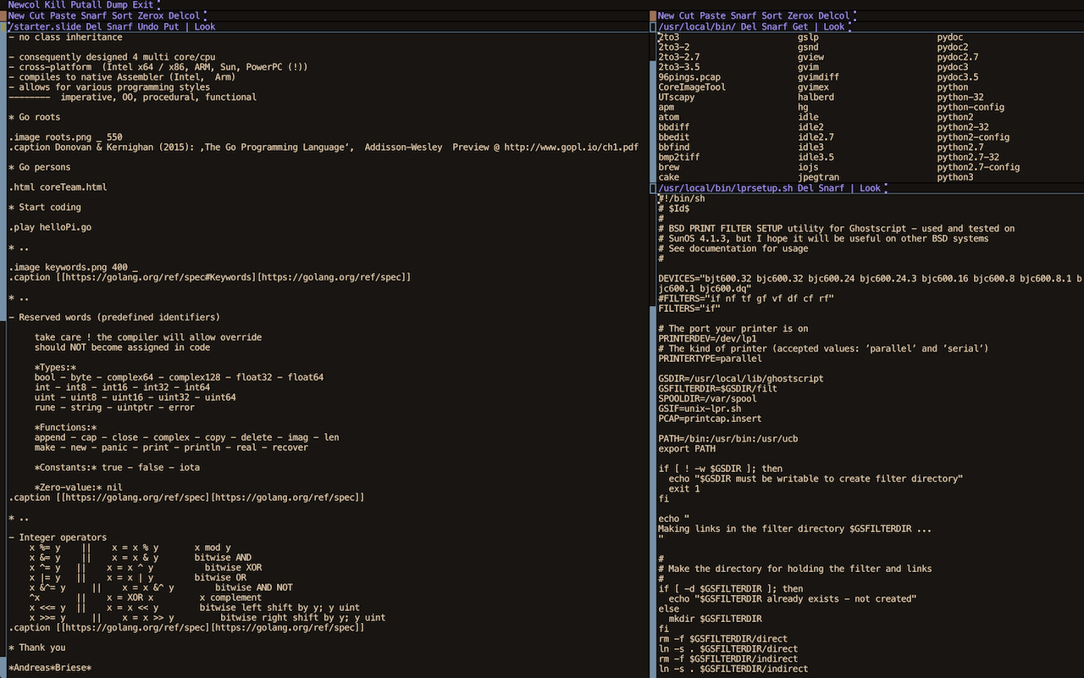Click the /starter.slide filename in the tag
Screen dimensions: 1084x678
click(44, 26)
